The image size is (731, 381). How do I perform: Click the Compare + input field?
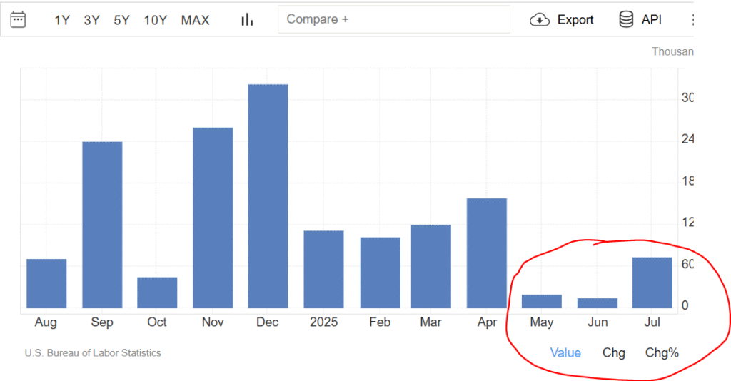(x=394, y=19)
